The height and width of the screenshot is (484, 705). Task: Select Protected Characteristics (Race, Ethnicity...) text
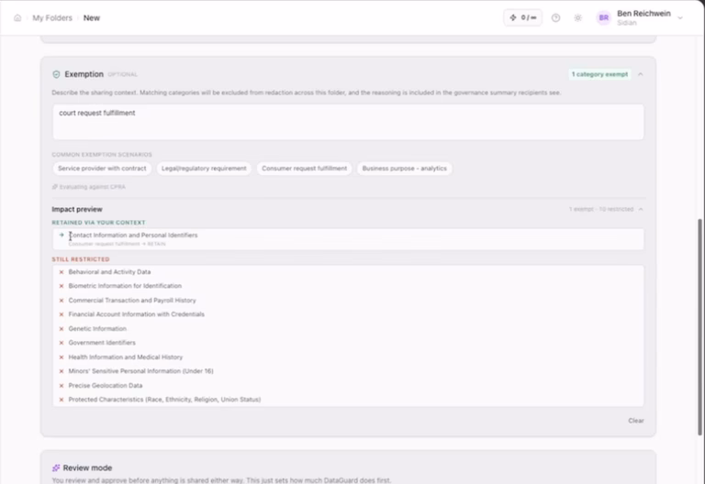164,400
